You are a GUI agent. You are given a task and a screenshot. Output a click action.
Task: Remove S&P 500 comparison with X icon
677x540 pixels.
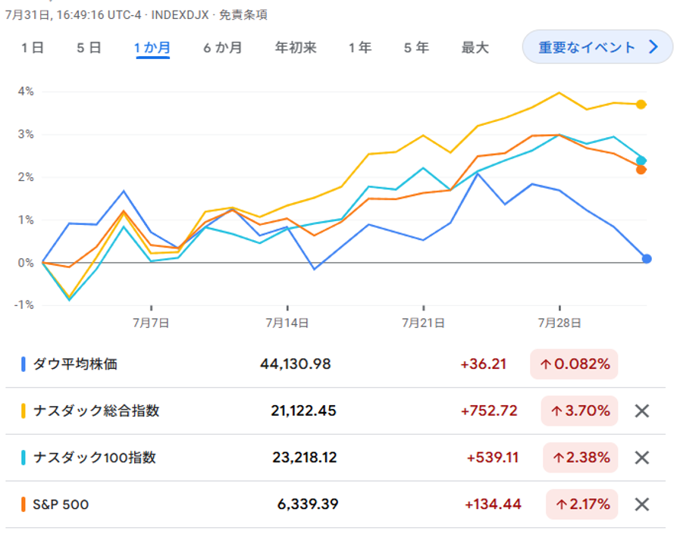point(641,504)
